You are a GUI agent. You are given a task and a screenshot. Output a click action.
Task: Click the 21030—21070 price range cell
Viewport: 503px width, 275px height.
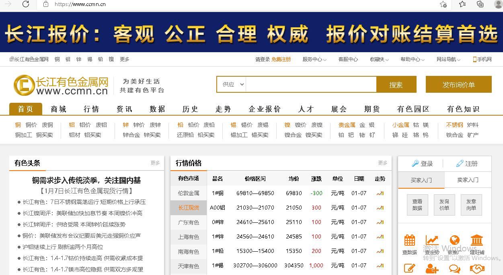(x=255, y=208)
